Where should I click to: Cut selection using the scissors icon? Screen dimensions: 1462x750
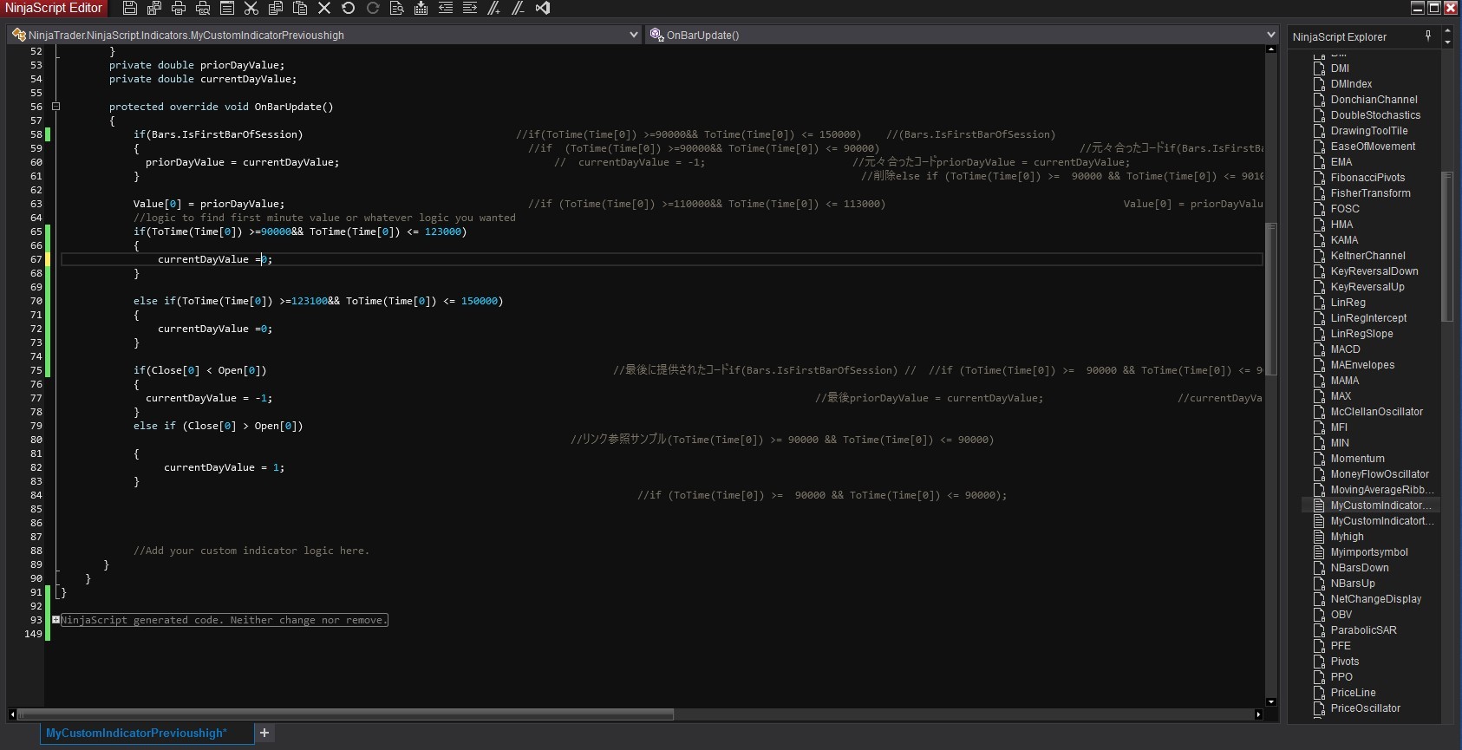tap(251, 8)
